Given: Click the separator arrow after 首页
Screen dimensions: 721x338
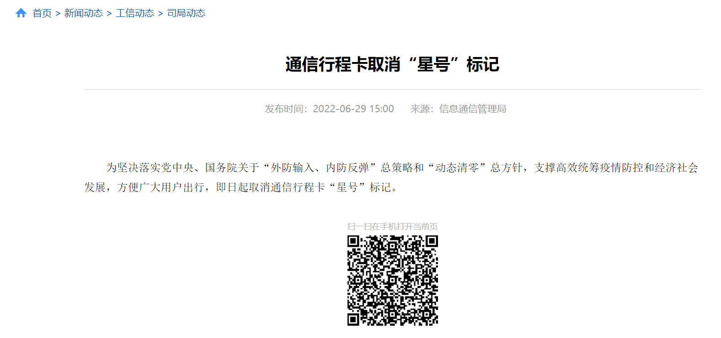Looking at the screenshot, I should pyautogui.click(x=58, y=14).
